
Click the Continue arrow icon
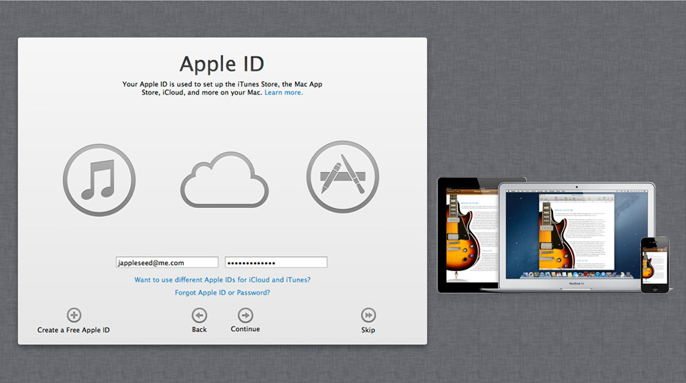(245, 315)
